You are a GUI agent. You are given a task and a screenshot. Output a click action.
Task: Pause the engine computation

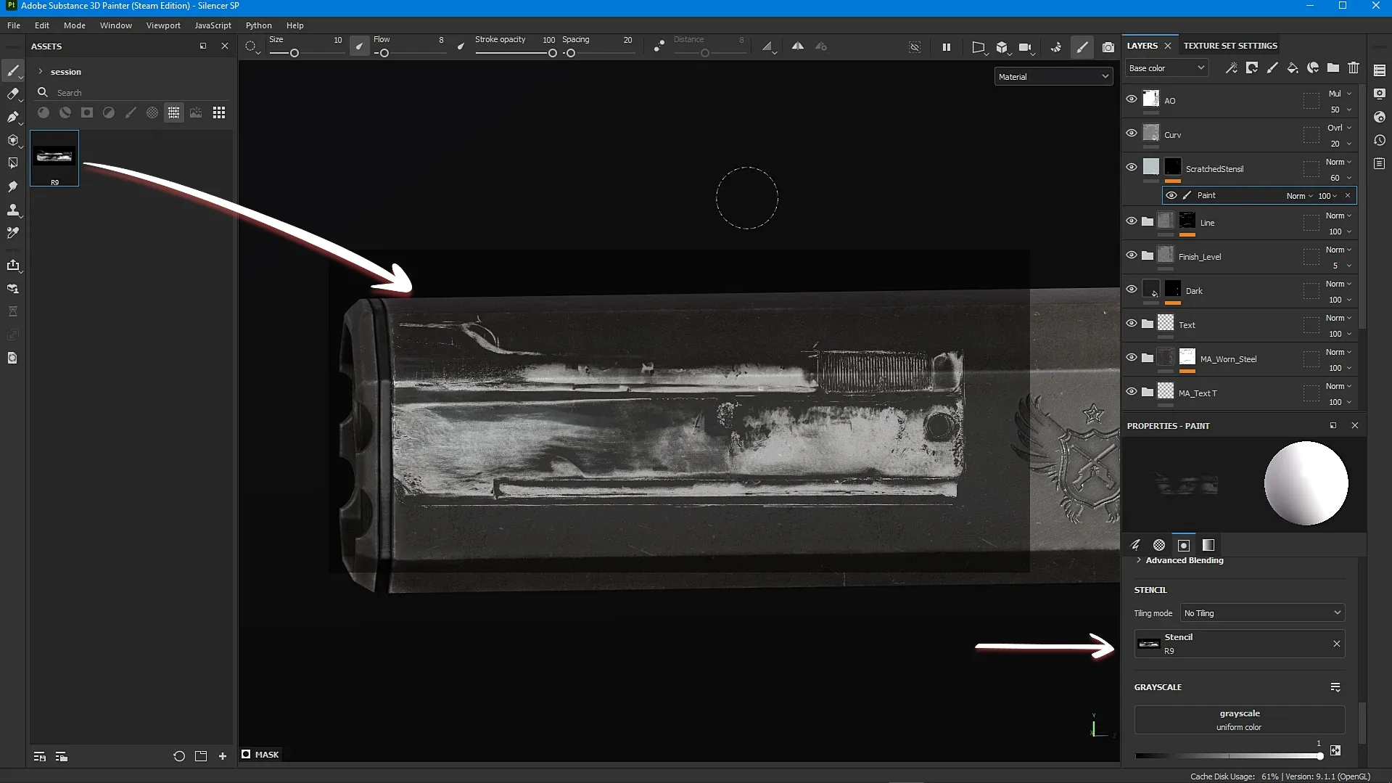947,47
